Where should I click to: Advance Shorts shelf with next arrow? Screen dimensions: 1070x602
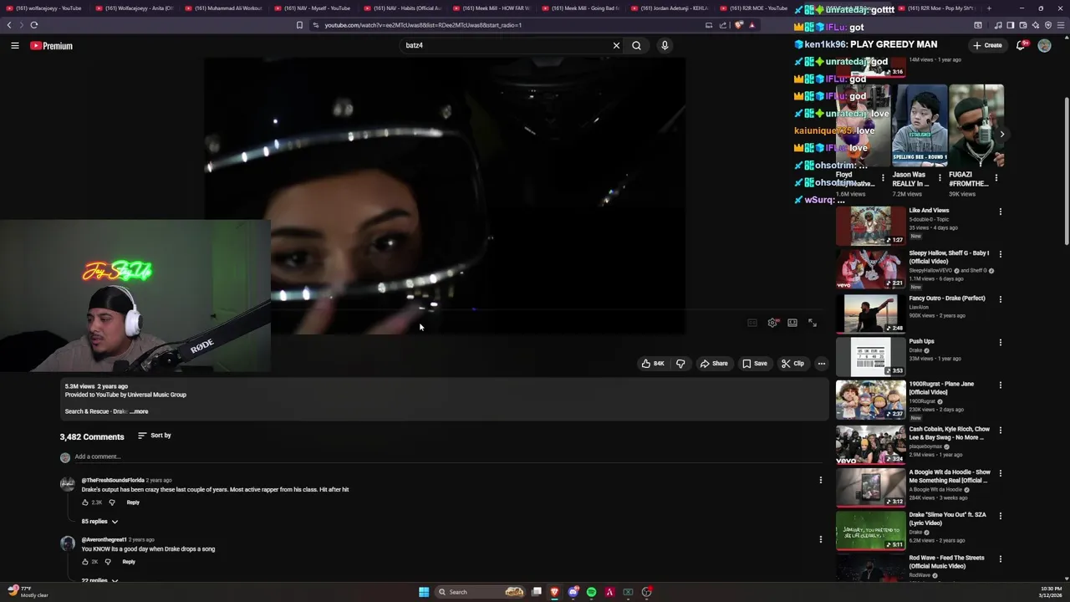[x=1001, y=134]
